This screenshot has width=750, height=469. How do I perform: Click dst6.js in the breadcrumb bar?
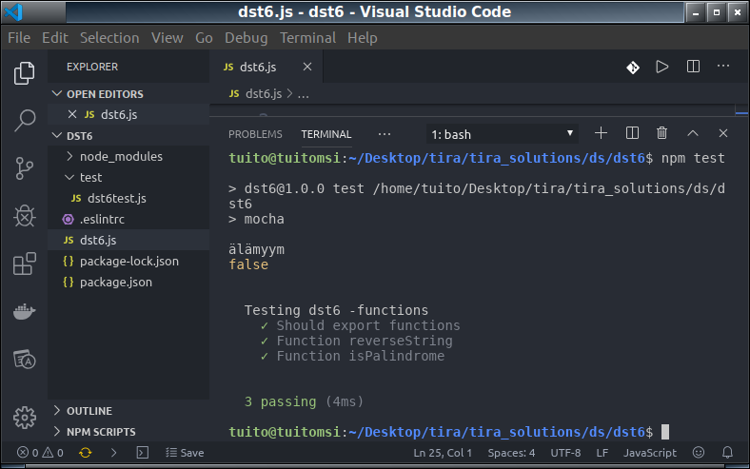pyautogui.click(x=263, y=93)
